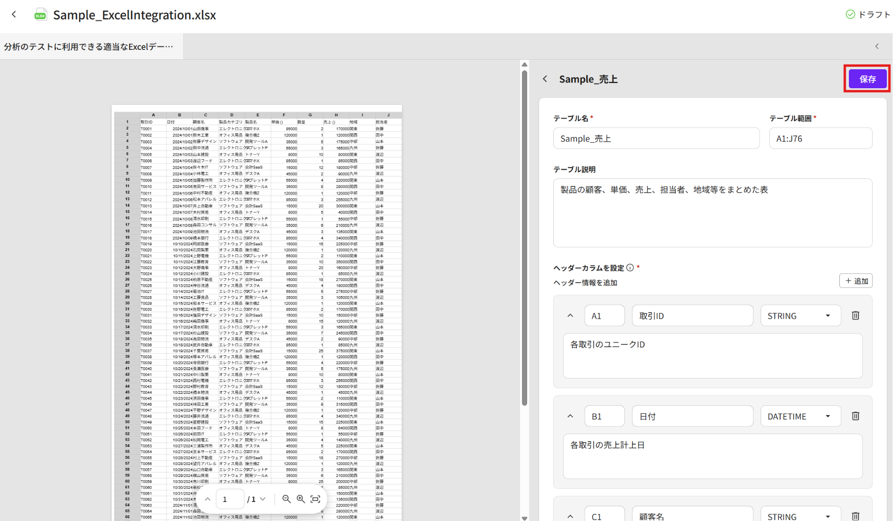Click the 追加 button to add header
The height and width of the screenshot is (521, 893).
click(x=856, y=281)
